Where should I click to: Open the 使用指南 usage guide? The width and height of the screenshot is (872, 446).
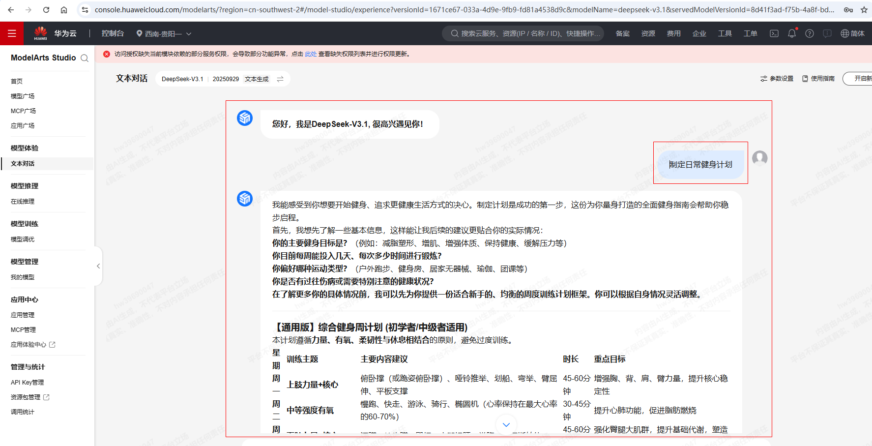[818, 79]
